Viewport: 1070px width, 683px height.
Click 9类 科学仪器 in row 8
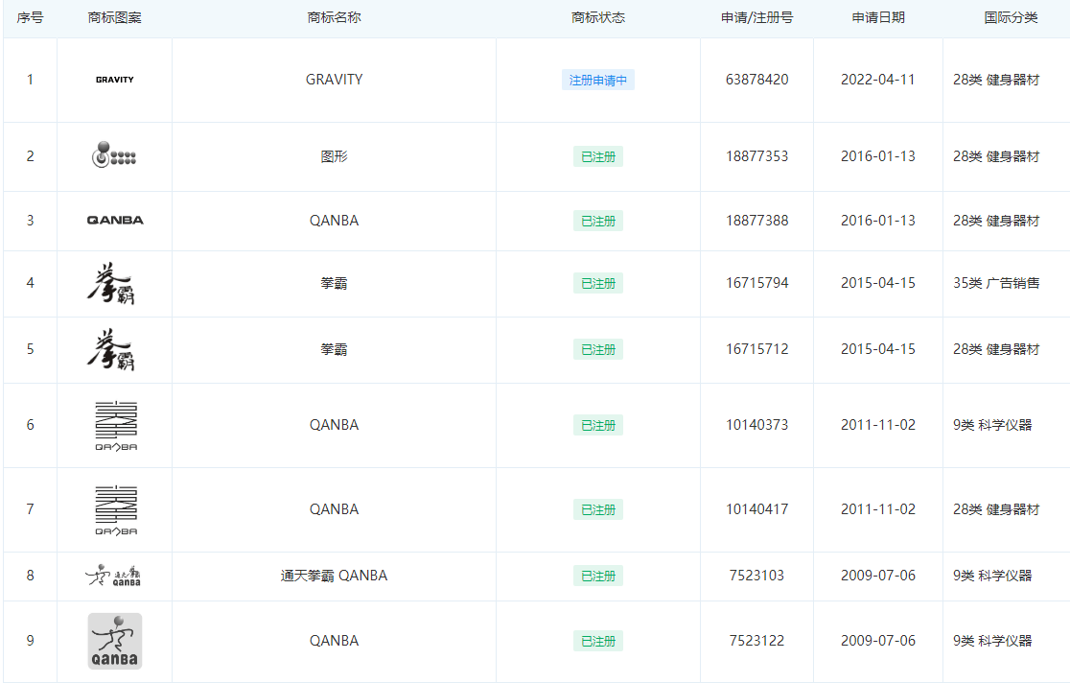[x=992, y=576]
